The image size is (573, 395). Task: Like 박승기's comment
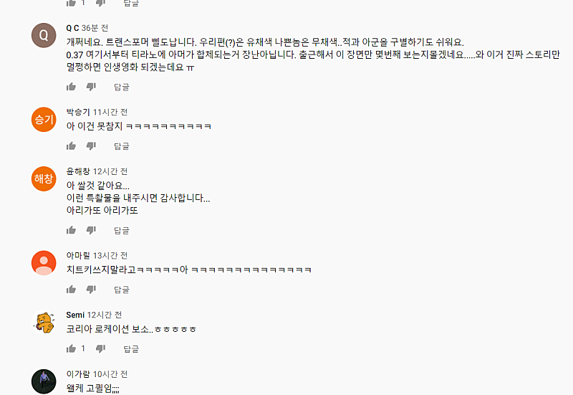[x=71, y=146]
